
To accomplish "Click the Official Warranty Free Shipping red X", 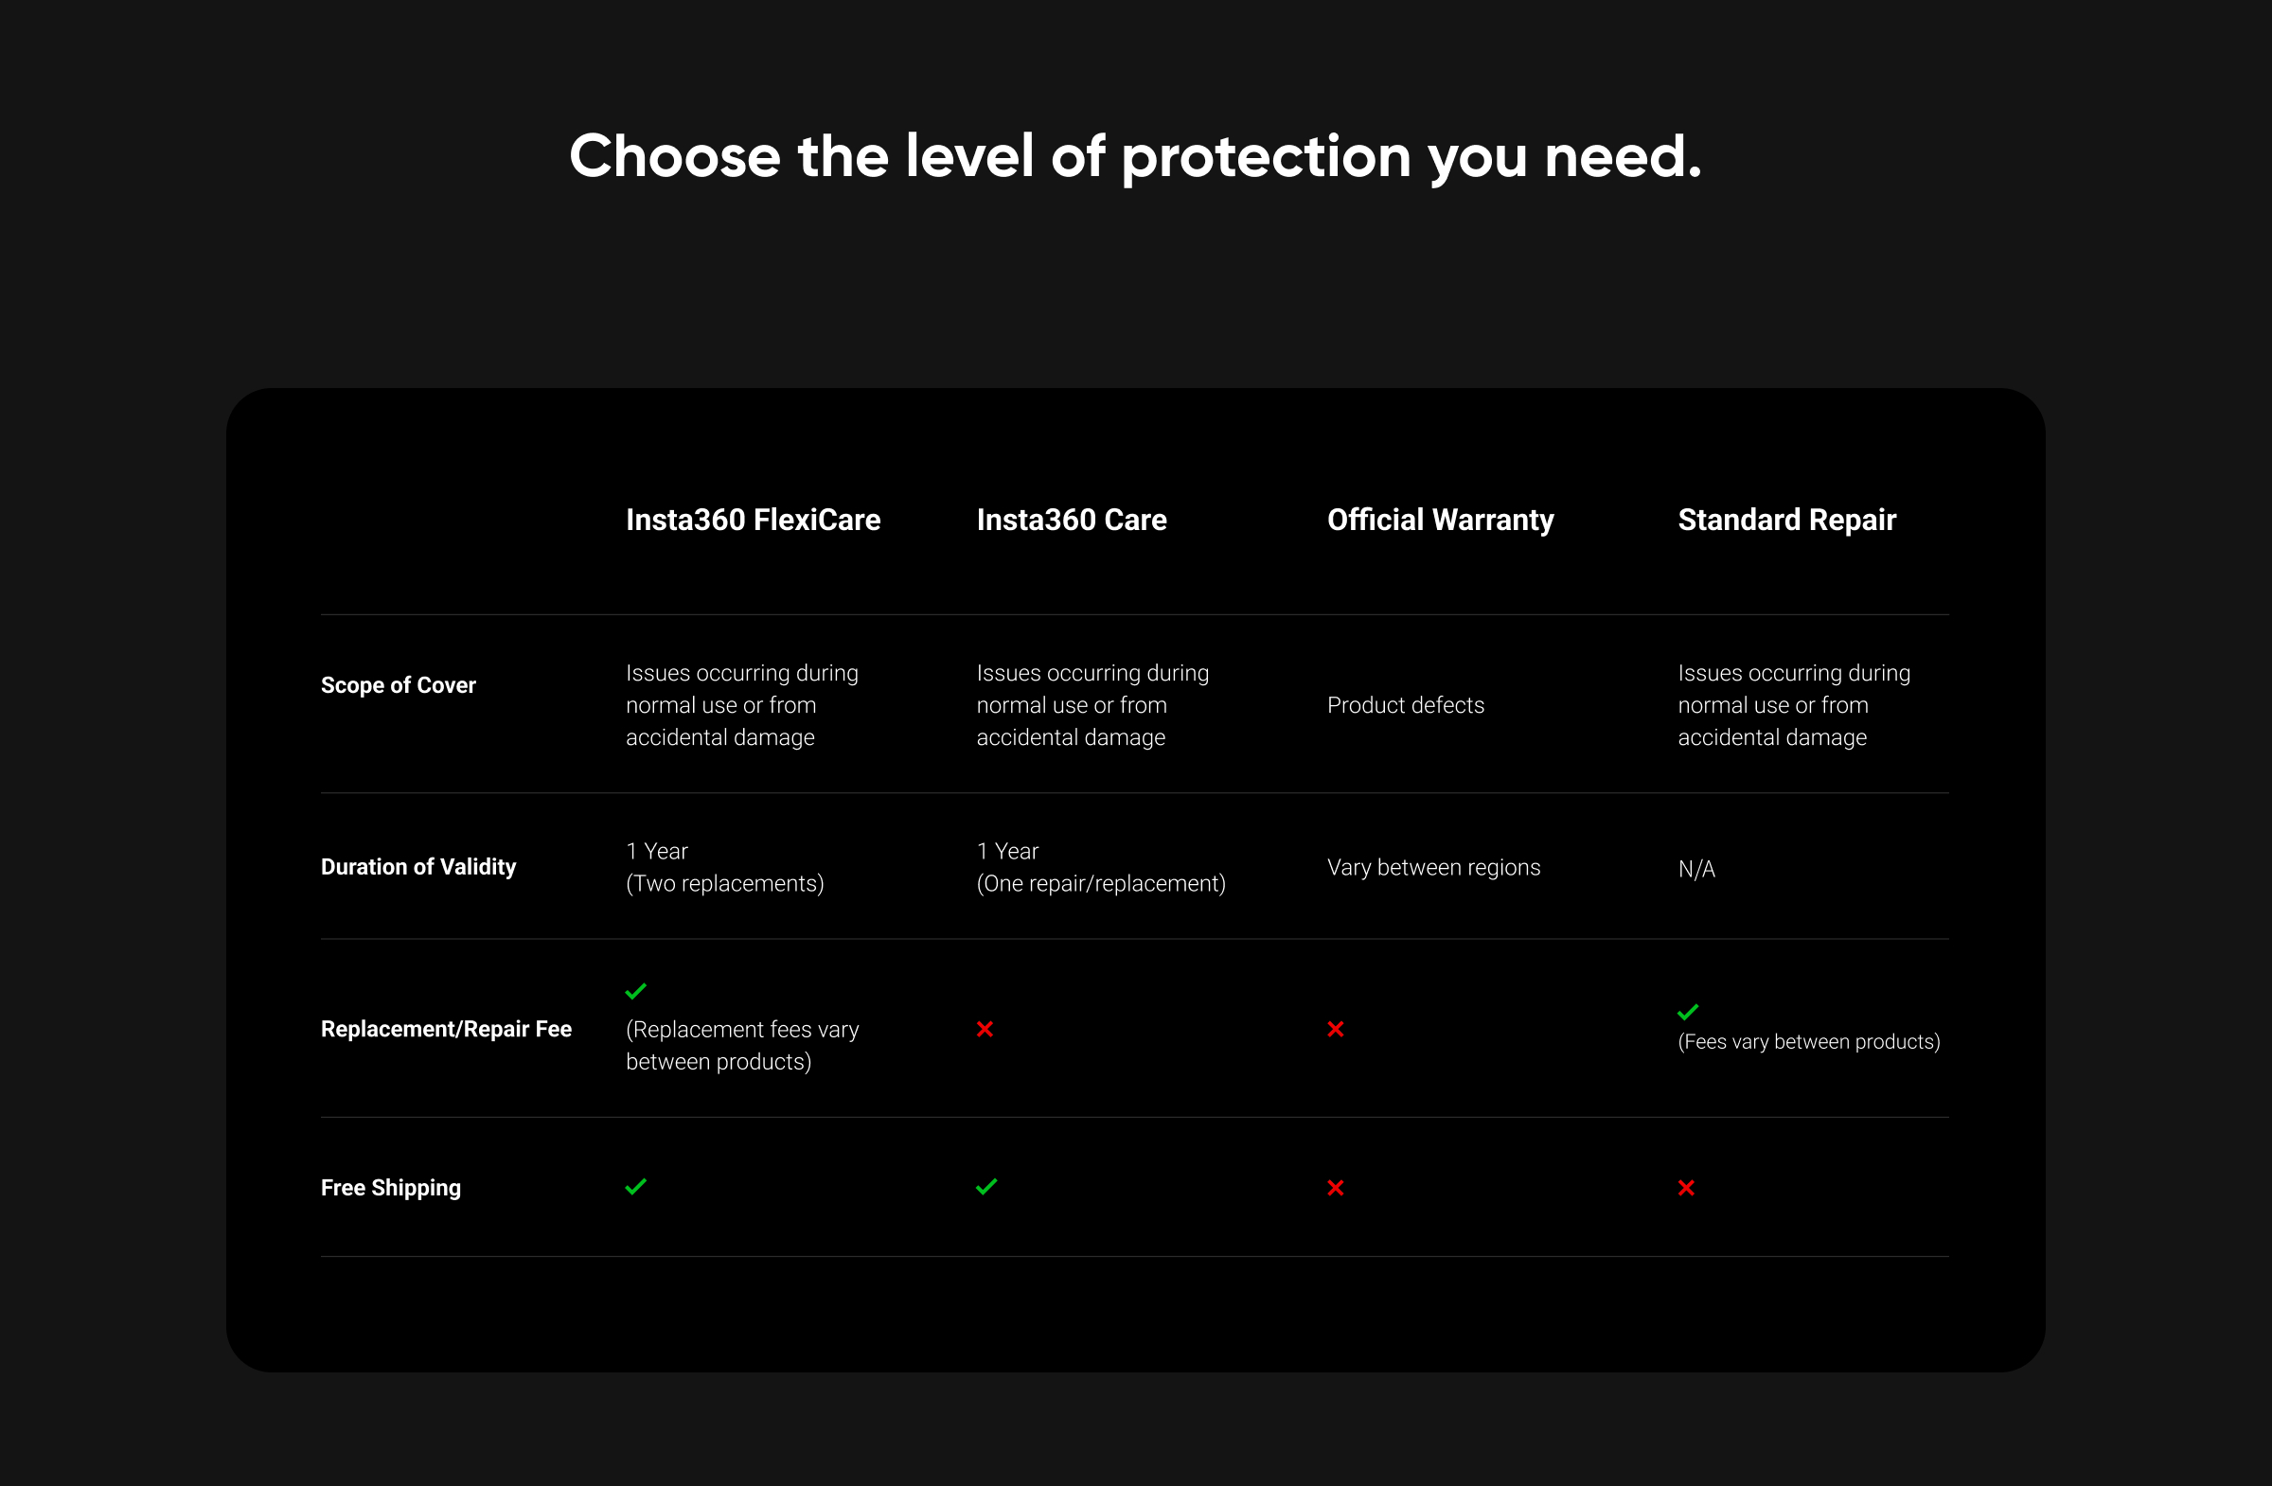I will (1336, 1187).
